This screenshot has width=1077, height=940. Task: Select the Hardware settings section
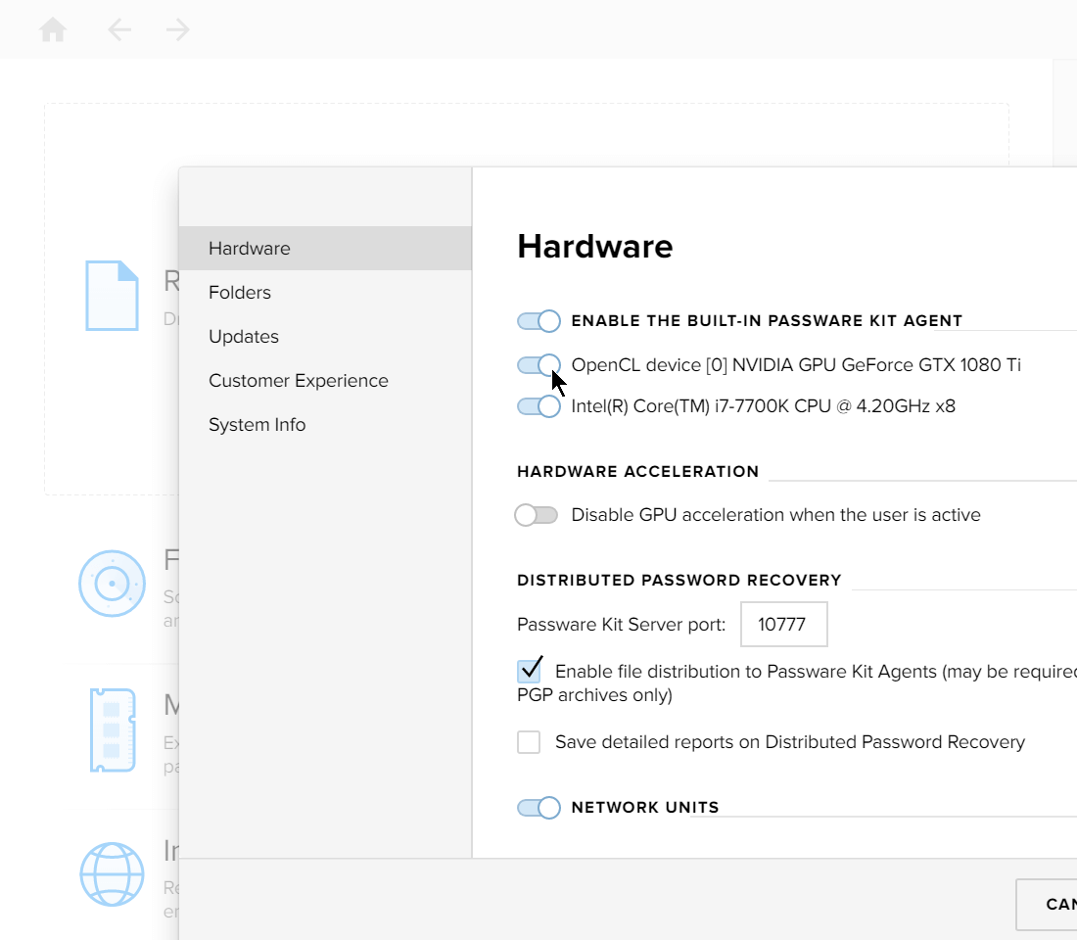click(x=326, y=248)
